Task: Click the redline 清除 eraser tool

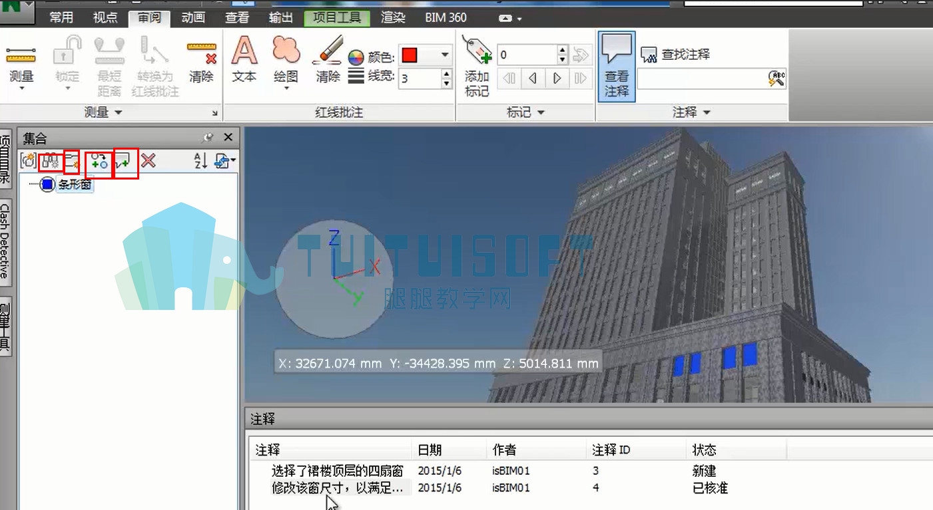Action: pyautogui.click(x=327, y=60)
